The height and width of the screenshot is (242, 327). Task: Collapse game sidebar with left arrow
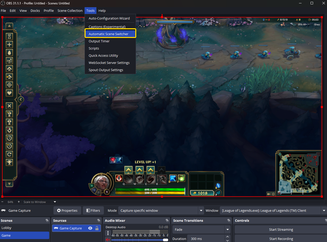(x=21, y=100)
